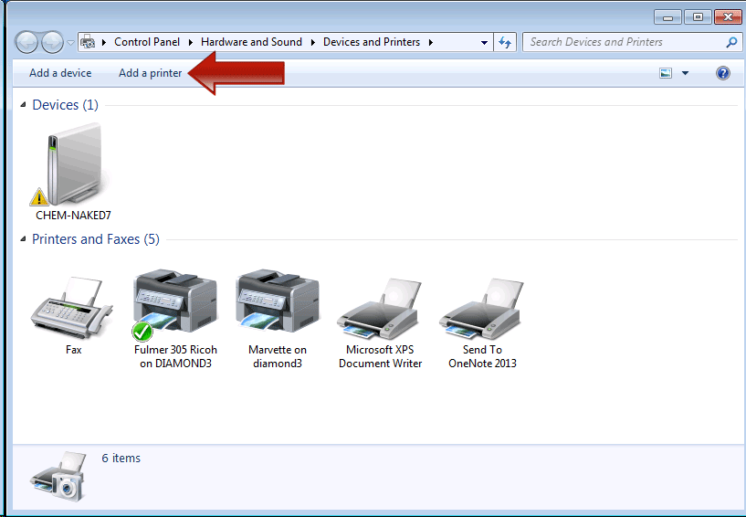Minimize the Devices and Printers window
Image resolution: width=746 pixels, height=517 pixels.
668,17
